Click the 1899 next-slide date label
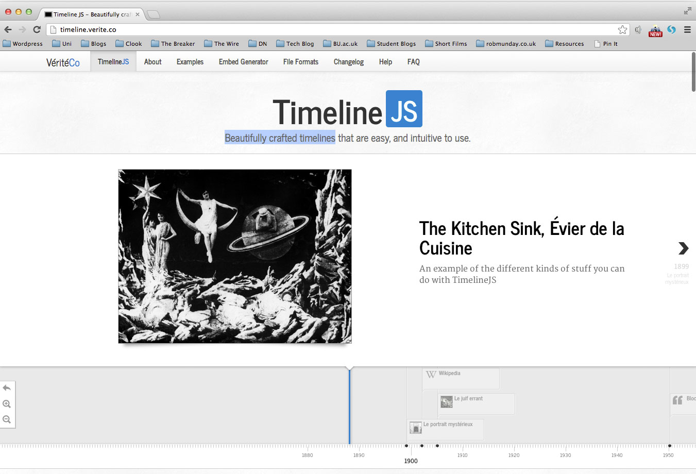Image resolution: width=696 pixels, height=474 pixels. [681, 266]
